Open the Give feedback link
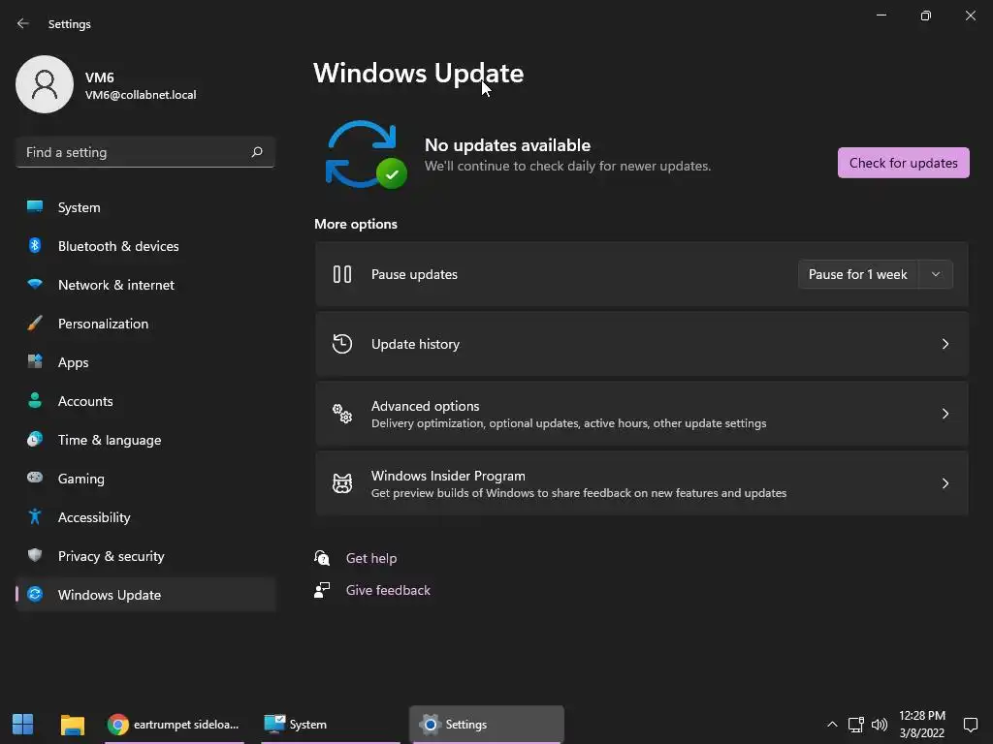Screen dimensions: 993x744 [388, 590]
